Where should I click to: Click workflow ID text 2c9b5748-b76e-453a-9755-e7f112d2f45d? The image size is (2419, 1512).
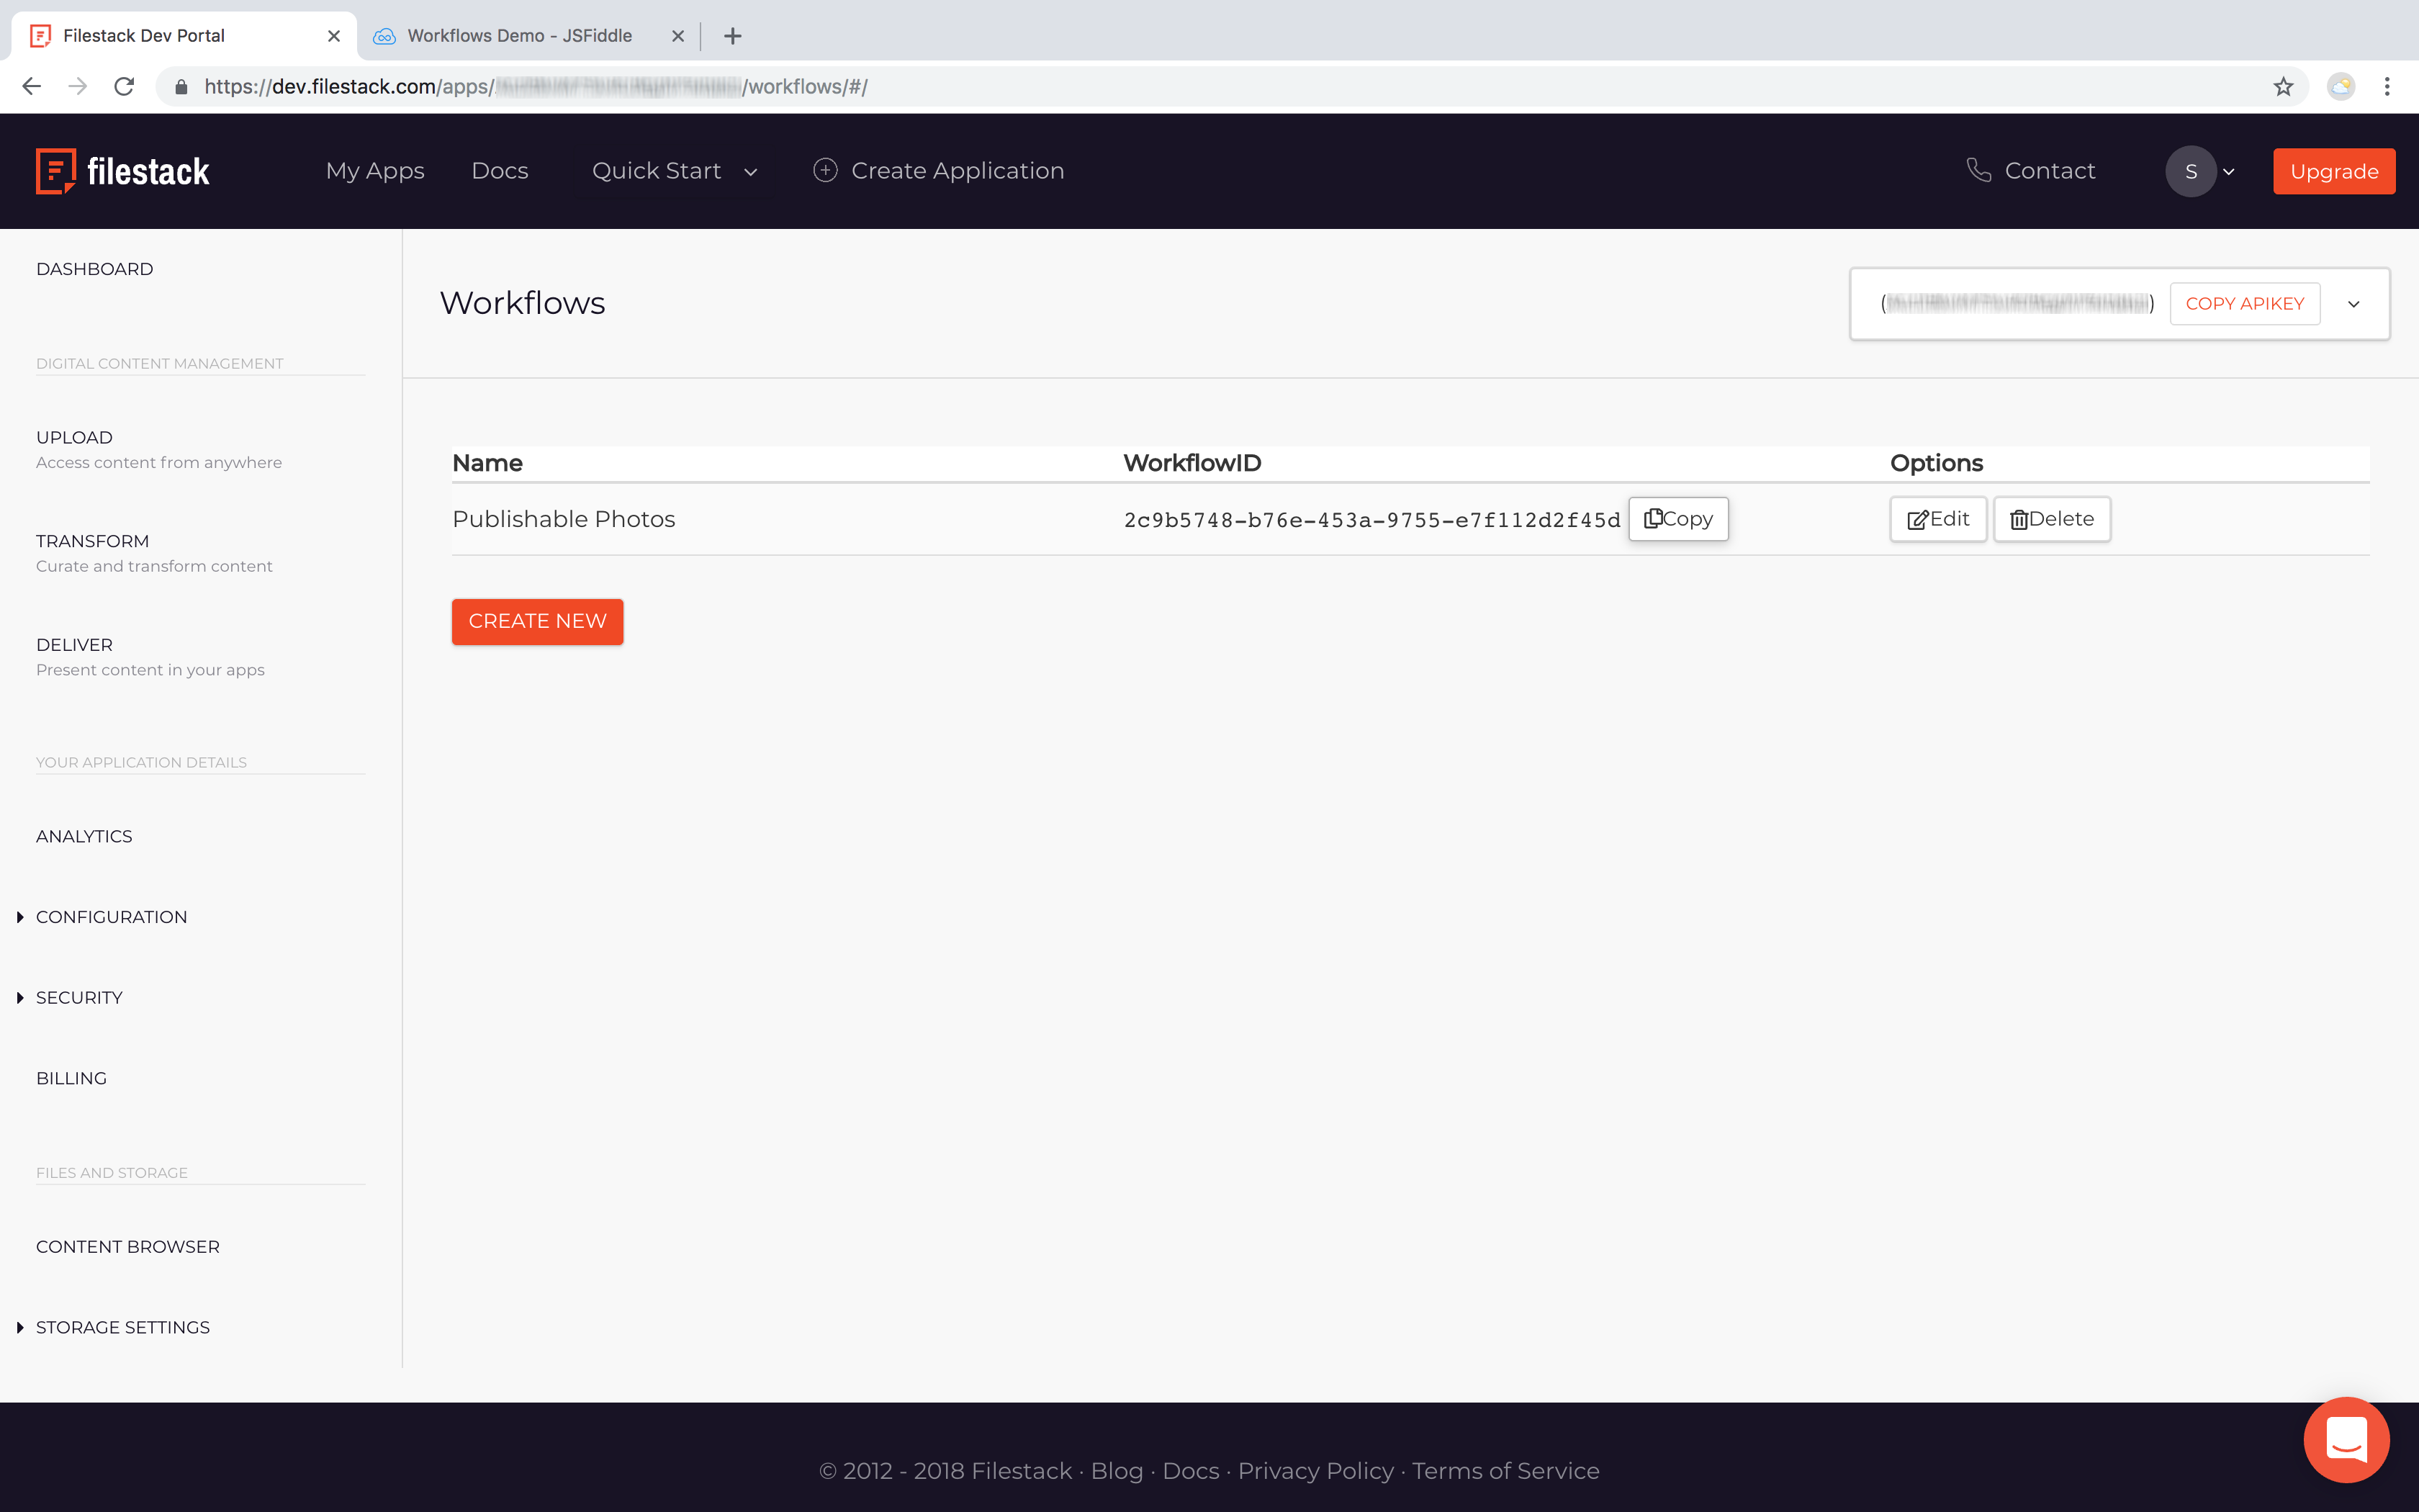(x=1371, y=520)
